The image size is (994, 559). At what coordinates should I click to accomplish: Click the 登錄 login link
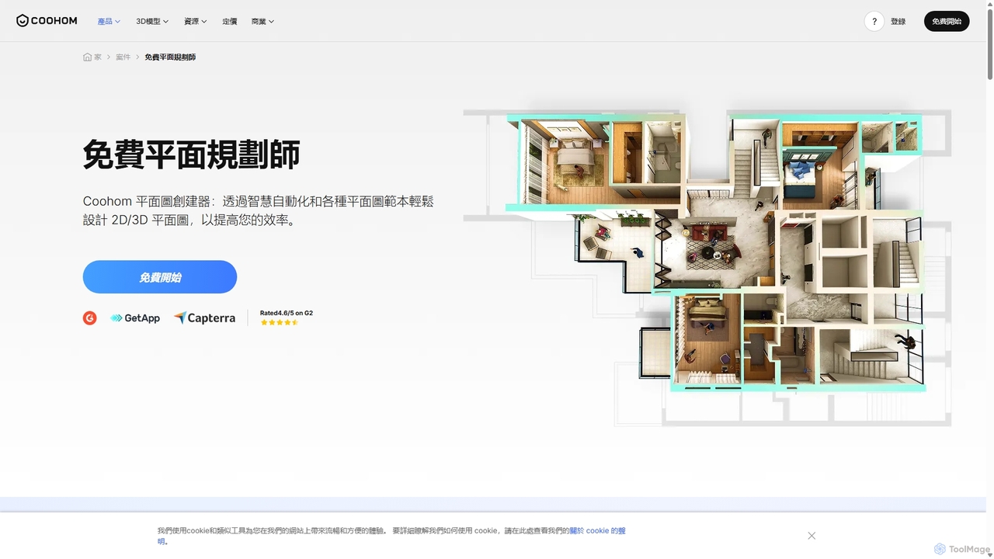[898, 22]
